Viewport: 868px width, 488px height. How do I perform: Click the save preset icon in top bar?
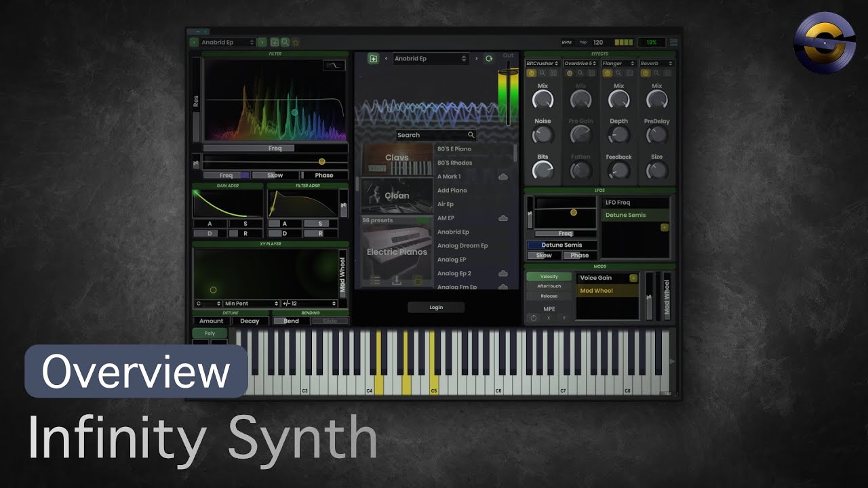click(275, 42)
